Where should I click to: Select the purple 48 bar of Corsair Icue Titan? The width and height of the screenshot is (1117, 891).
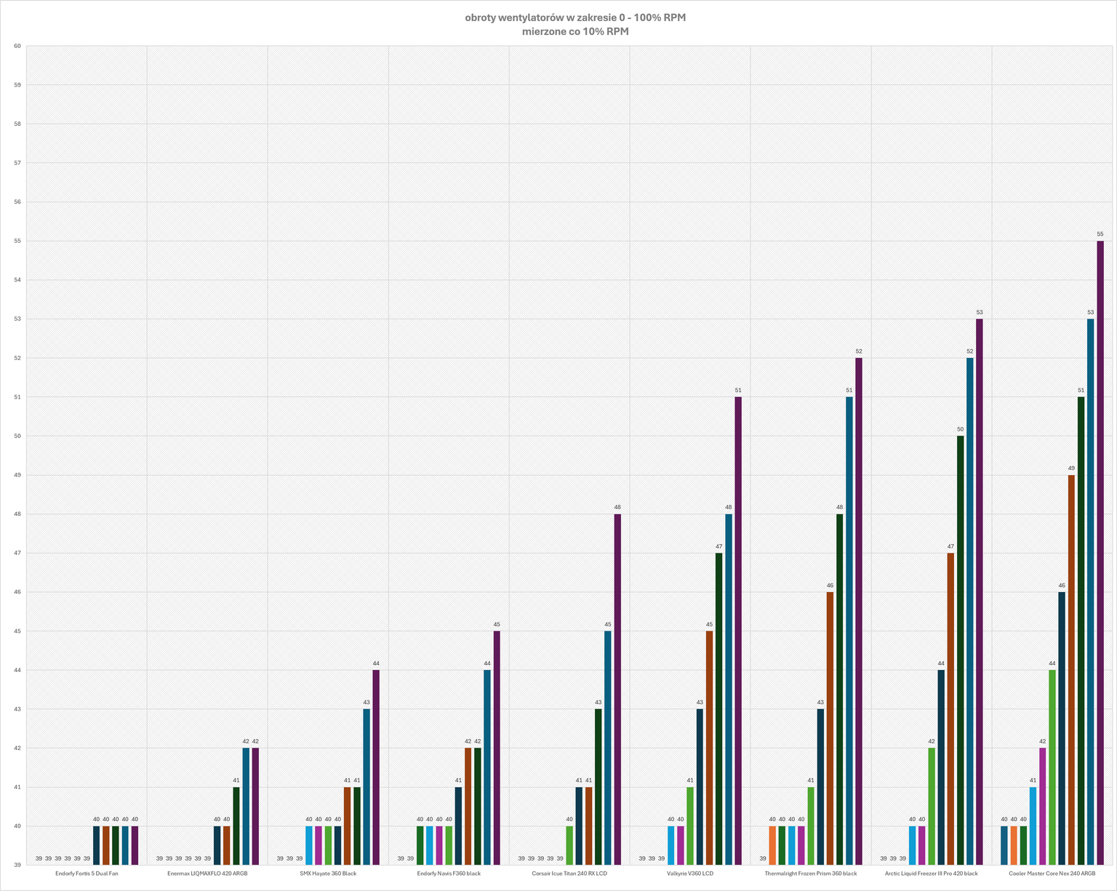[x=617, y=690]
